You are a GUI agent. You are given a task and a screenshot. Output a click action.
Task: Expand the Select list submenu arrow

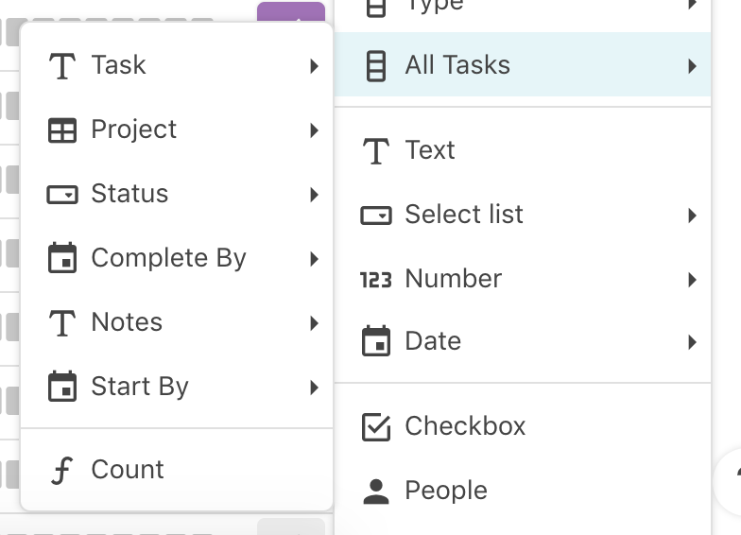(692, 216)
